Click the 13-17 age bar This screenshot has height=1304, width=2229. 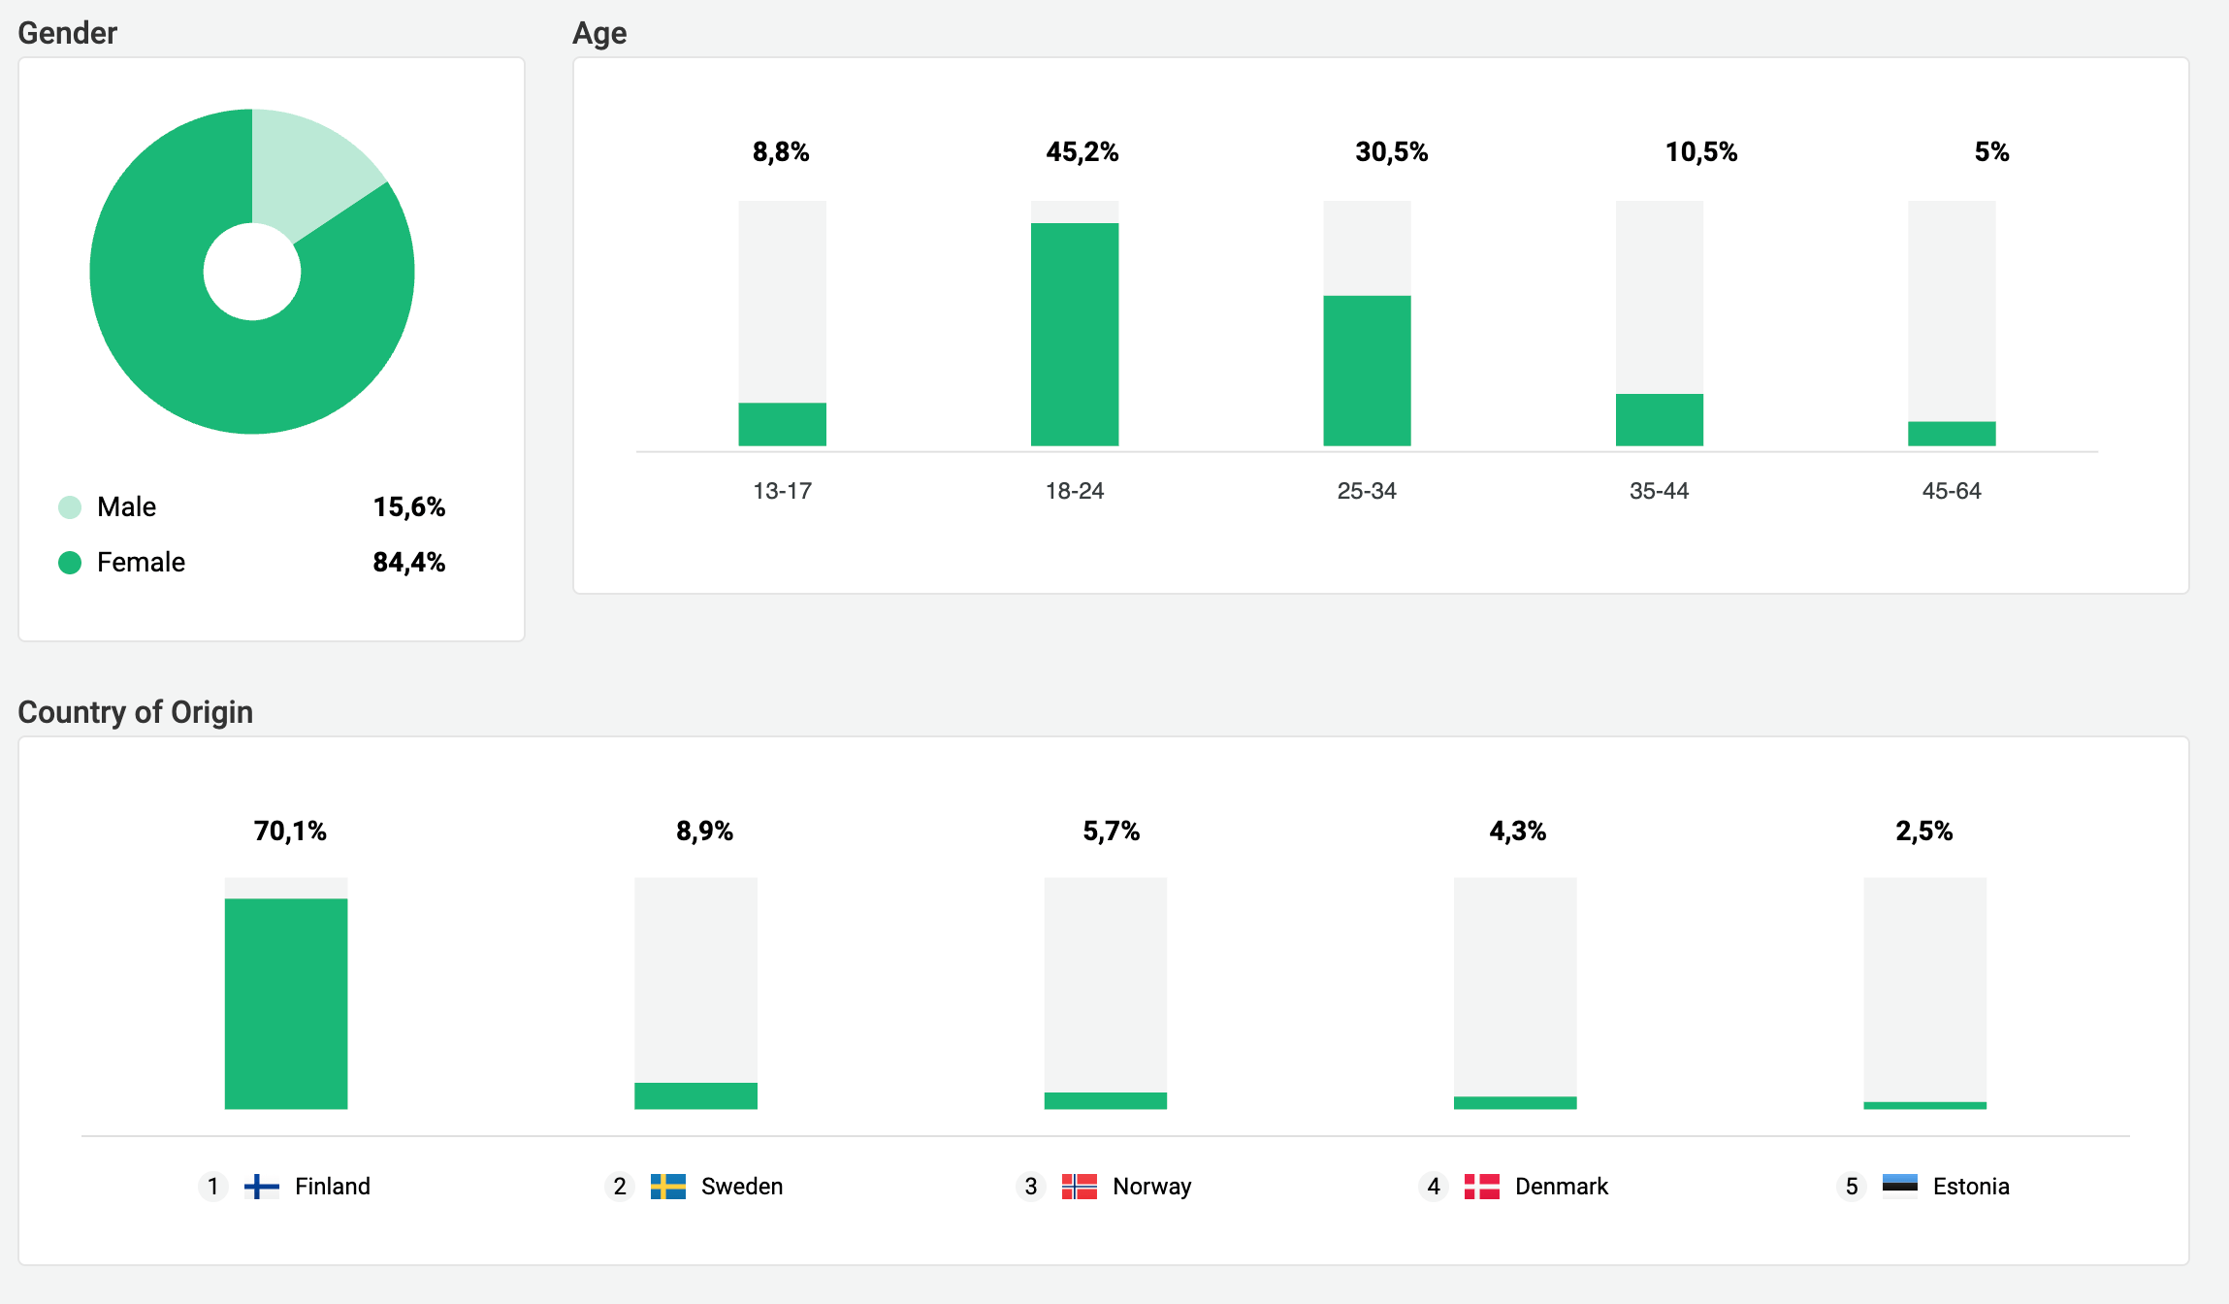tap(782, 424)
